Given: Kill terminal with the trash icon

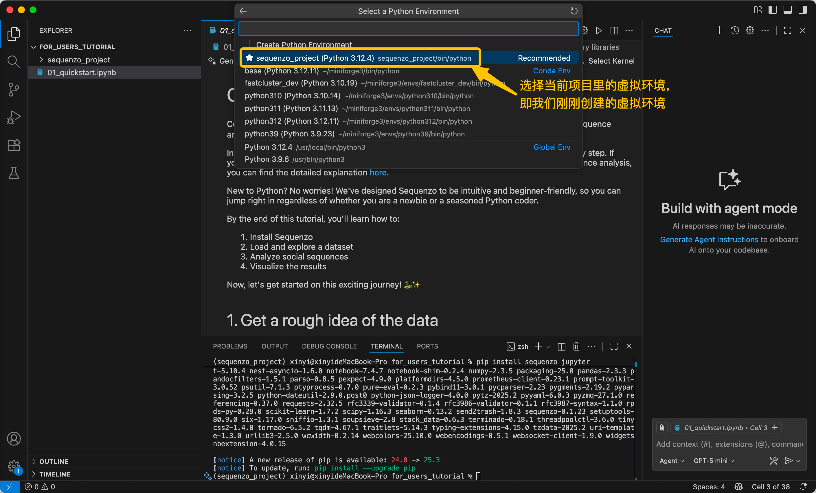Looking at the screenshot, I should click(576, 346).
